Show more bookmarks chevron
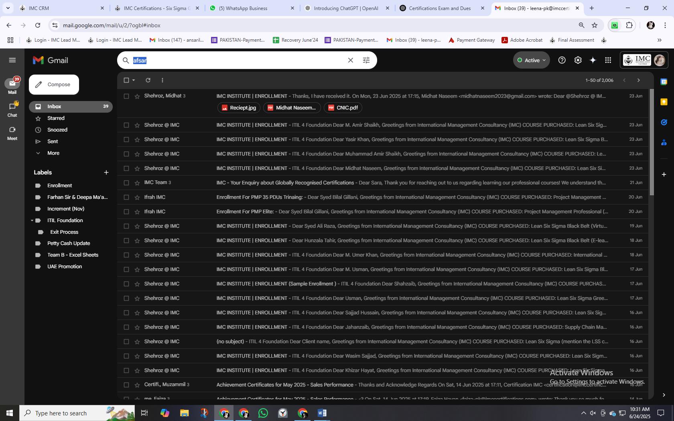 click(x=659, y=40)
